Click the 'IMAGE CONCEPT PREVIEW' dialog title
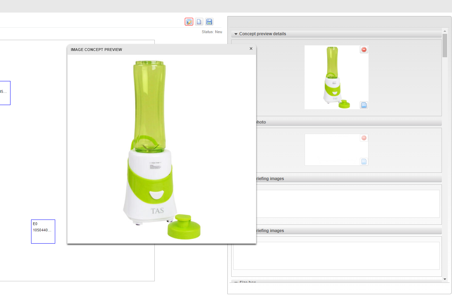452x297 pixels. tap(96, 50)
